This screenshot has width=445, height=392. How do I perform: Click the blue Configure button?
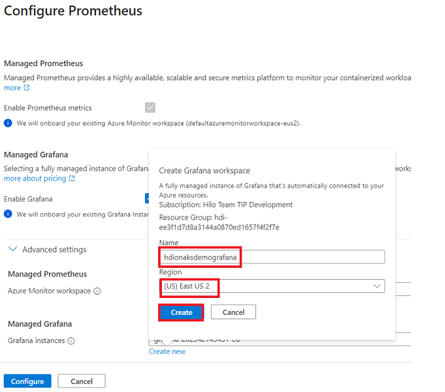click(x=28, y=381)
